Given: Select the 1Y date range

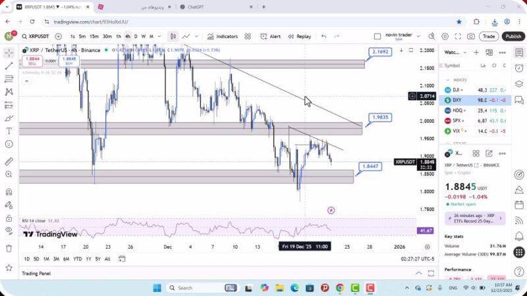Looking at the screenshot, I should [x=88, y=259].
